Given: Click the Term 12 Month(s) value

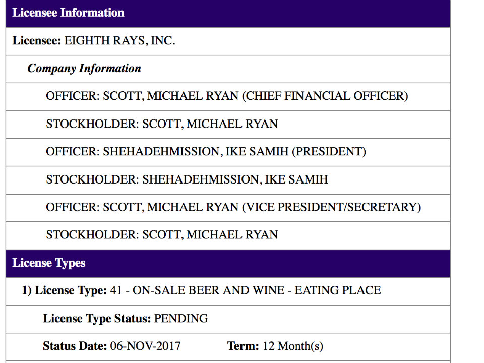Looking at the screenshot, I should coord(292,346).
